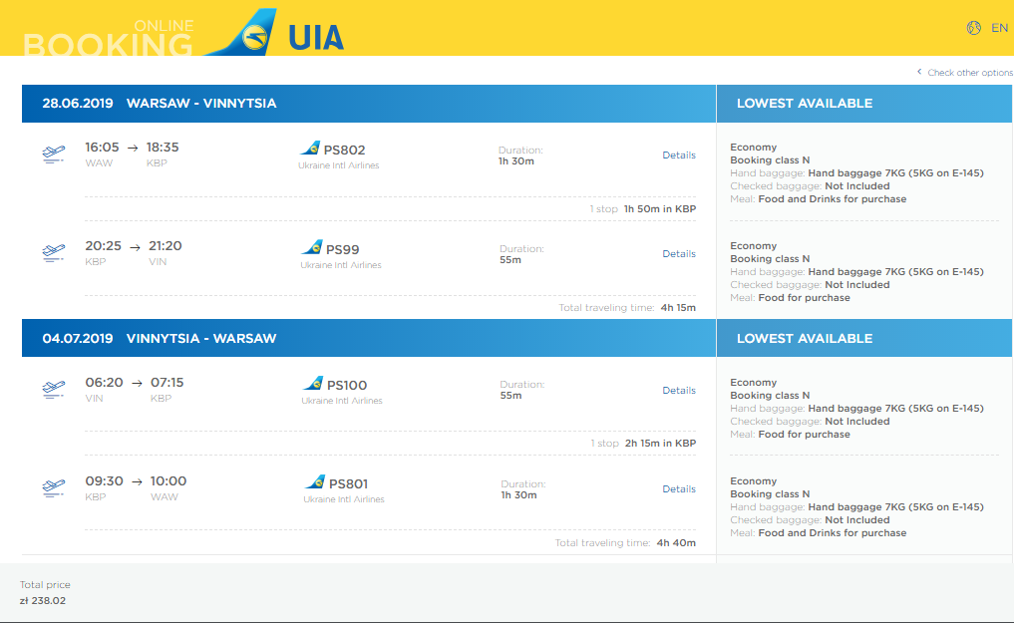Select the Vinnytsia - Warsaw header bar
The height and width of the screenshot is (623, 1014).
click(x=369, y=338)
